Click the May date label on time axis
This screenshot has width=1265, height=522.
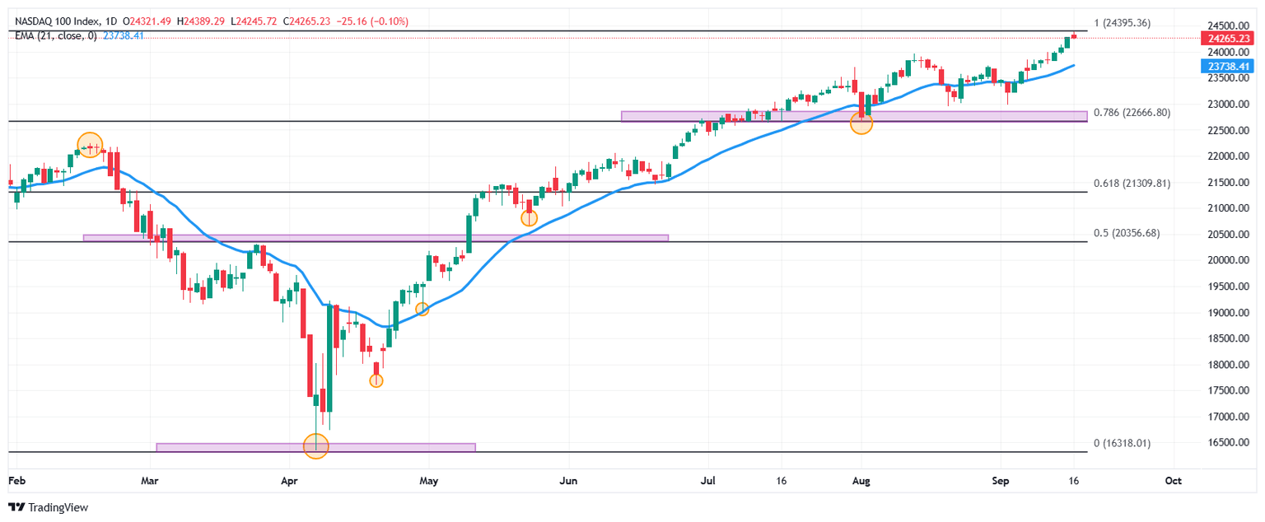[x=427, y=480]
